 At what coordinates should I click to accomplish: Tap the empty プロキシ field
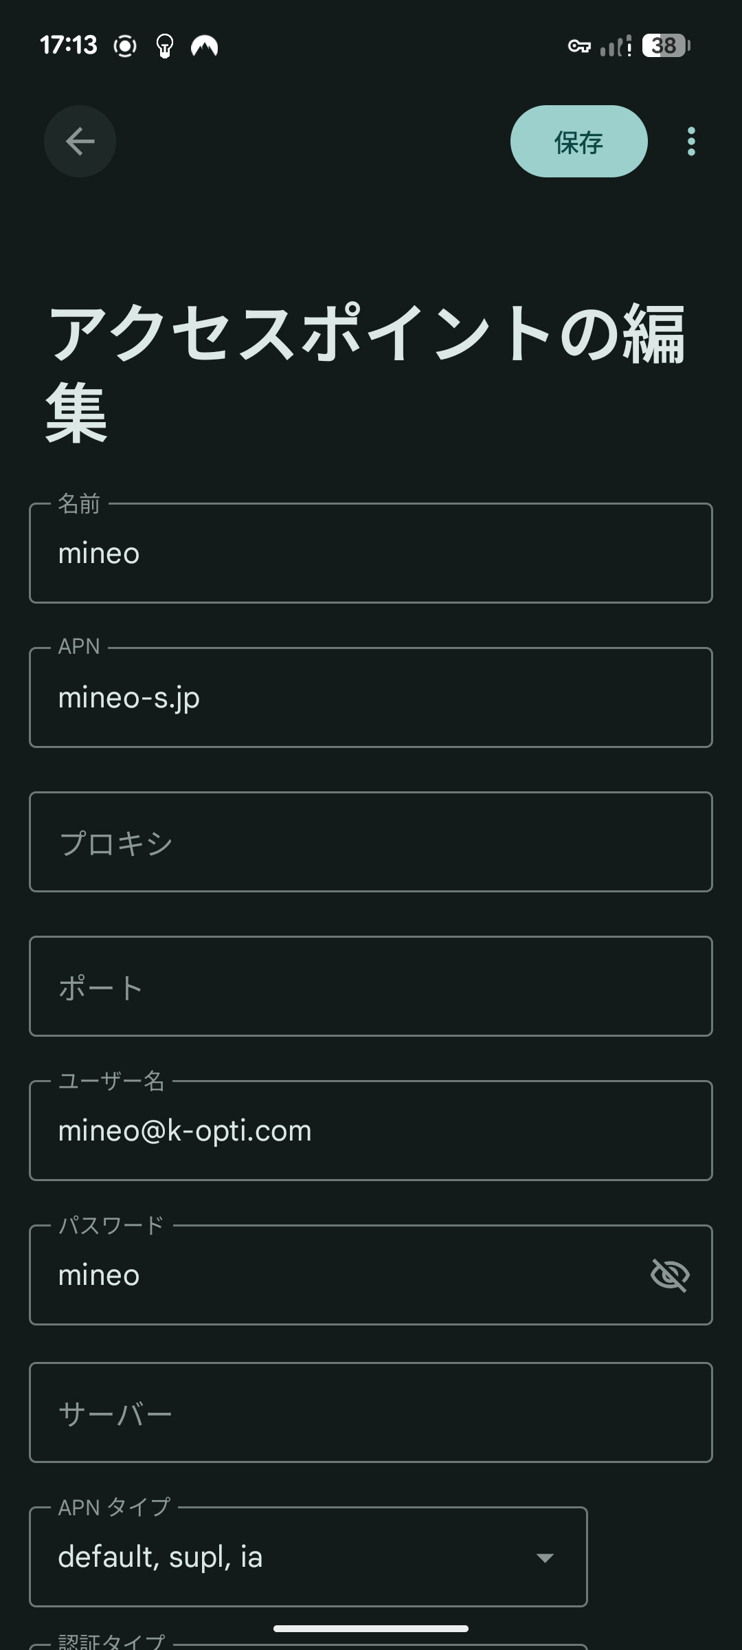coord(371,842)
